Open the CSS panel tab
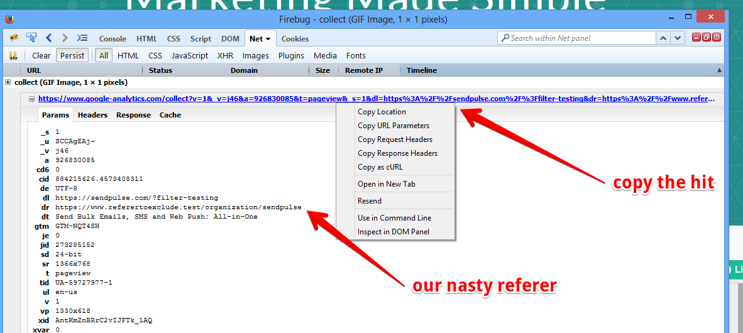Image resolution: width=743 pixels, height=333 pixels. click(x=173, y=39)
